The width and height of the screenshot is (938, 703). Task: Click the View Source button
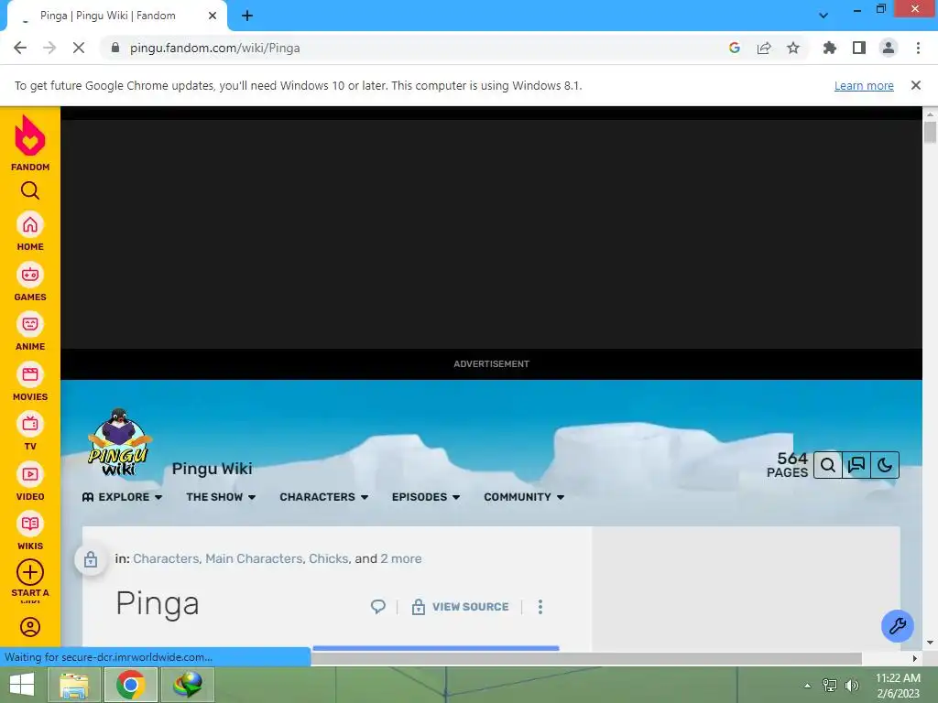pyautogui.click(x=461, y=607)
